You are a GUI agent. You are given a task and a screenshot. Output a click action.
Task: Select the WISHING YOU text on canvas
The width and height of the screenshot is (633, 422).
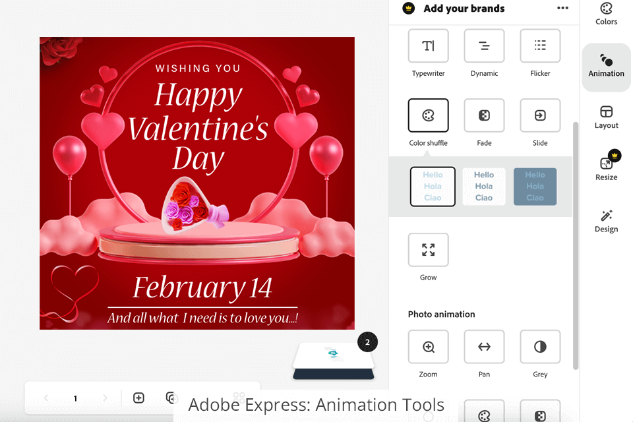pyautogui.click(x=198, y=69)
